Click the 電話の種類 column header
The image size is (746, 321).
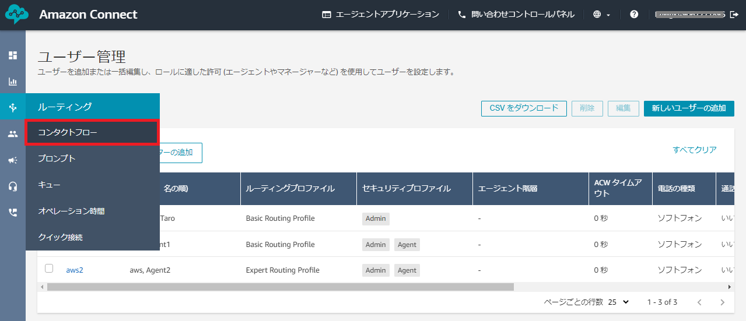click(x=684, y=189)
